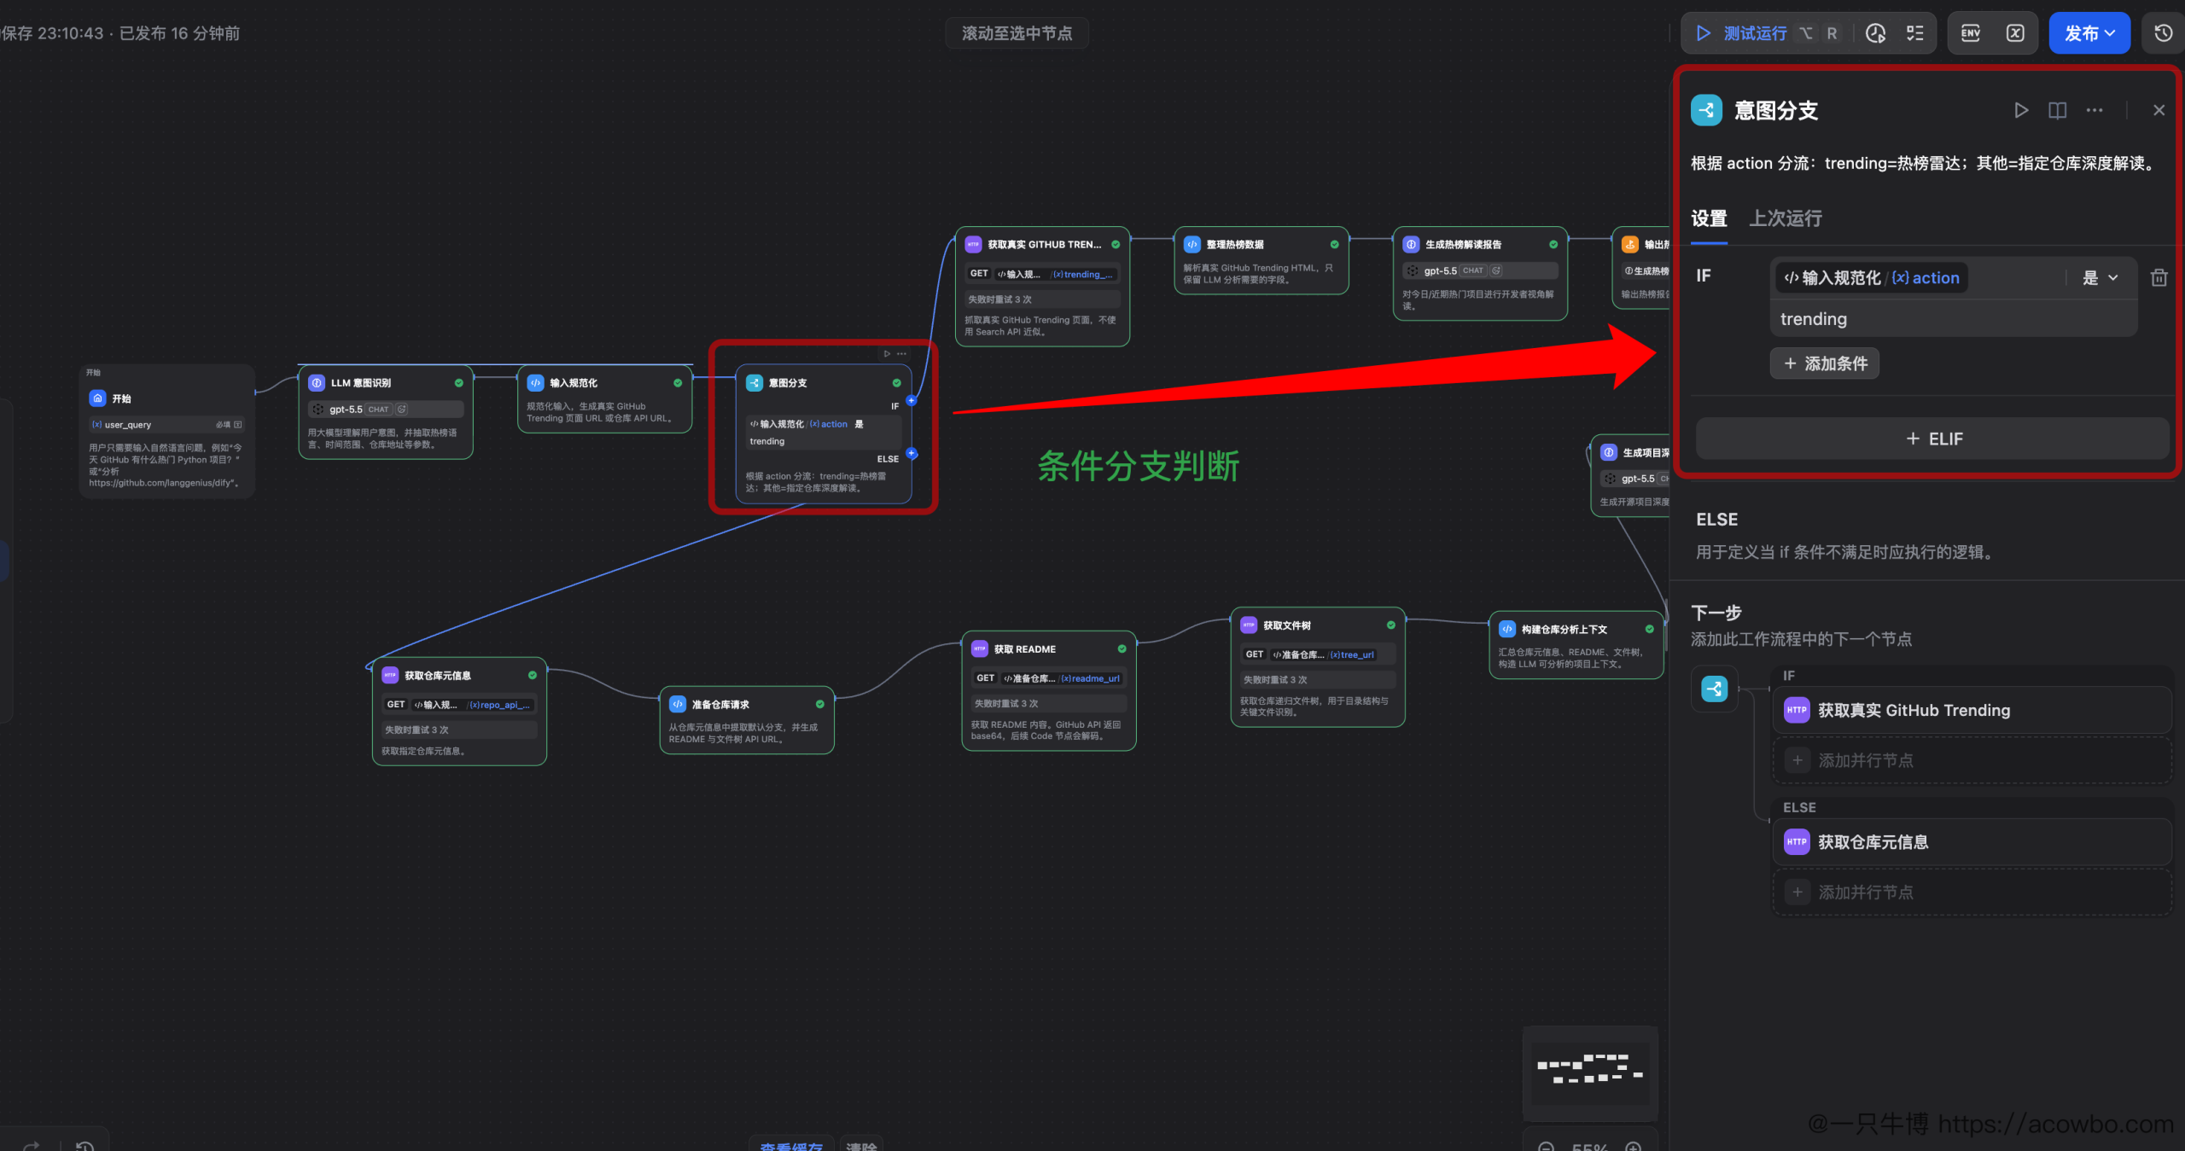Open the checklist icon in top toolbar
This screenshot has width=2185, height=1151.
pos(1915,33)
